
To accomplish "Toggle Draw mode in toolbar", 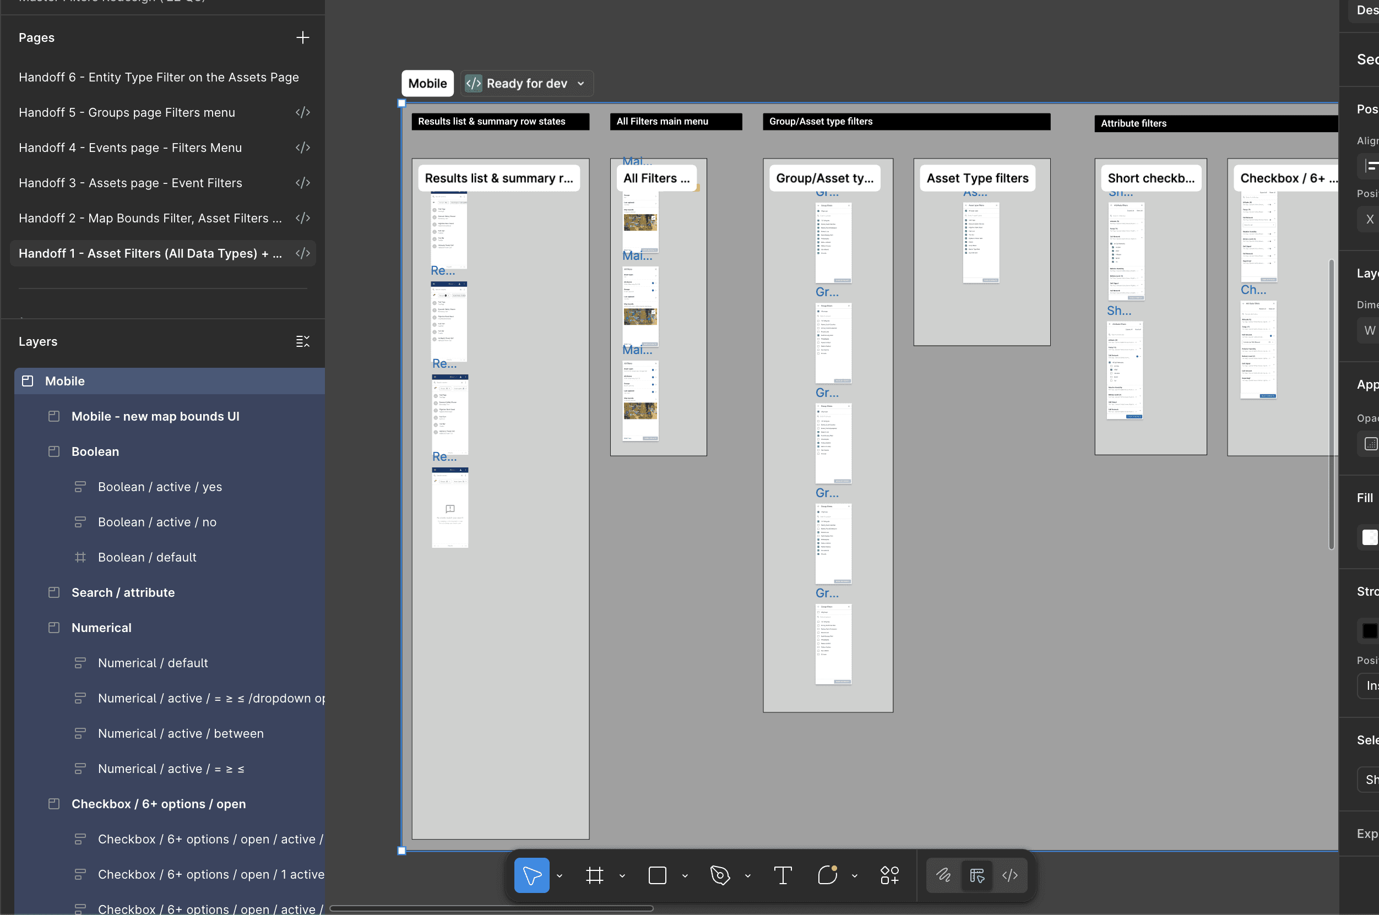I will [x=943, y=875].
